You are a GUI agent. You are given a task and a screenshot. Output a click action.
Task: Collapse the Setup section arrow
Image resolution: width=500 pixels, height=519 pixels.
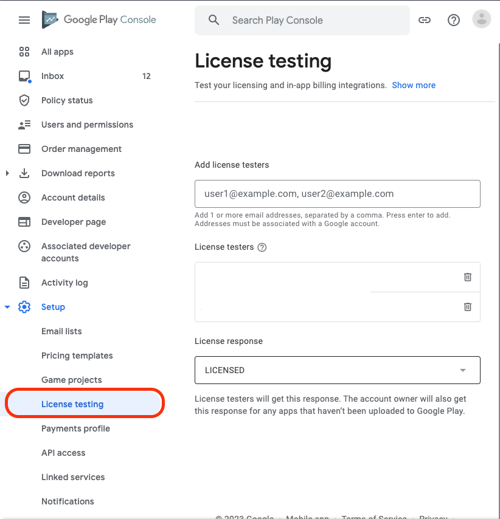[x=7, y=307]
